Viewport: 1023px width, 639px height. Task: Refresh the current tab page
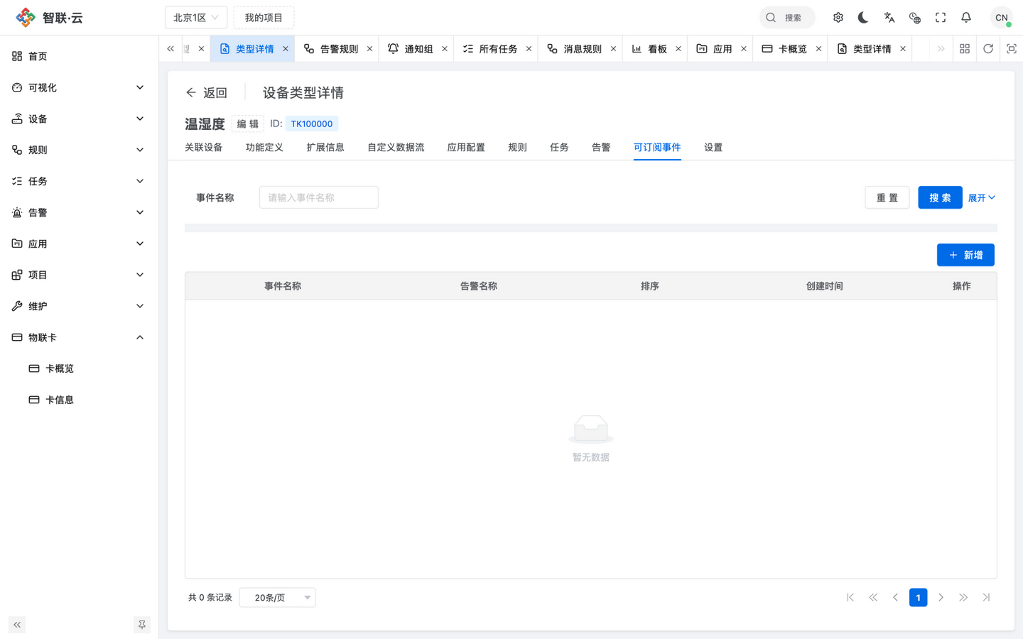[x=988, y=49]
